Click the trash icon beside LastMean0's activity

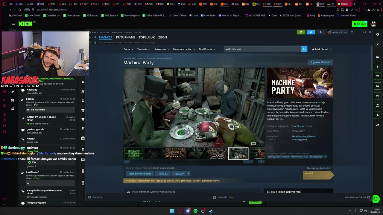[83, 183]
